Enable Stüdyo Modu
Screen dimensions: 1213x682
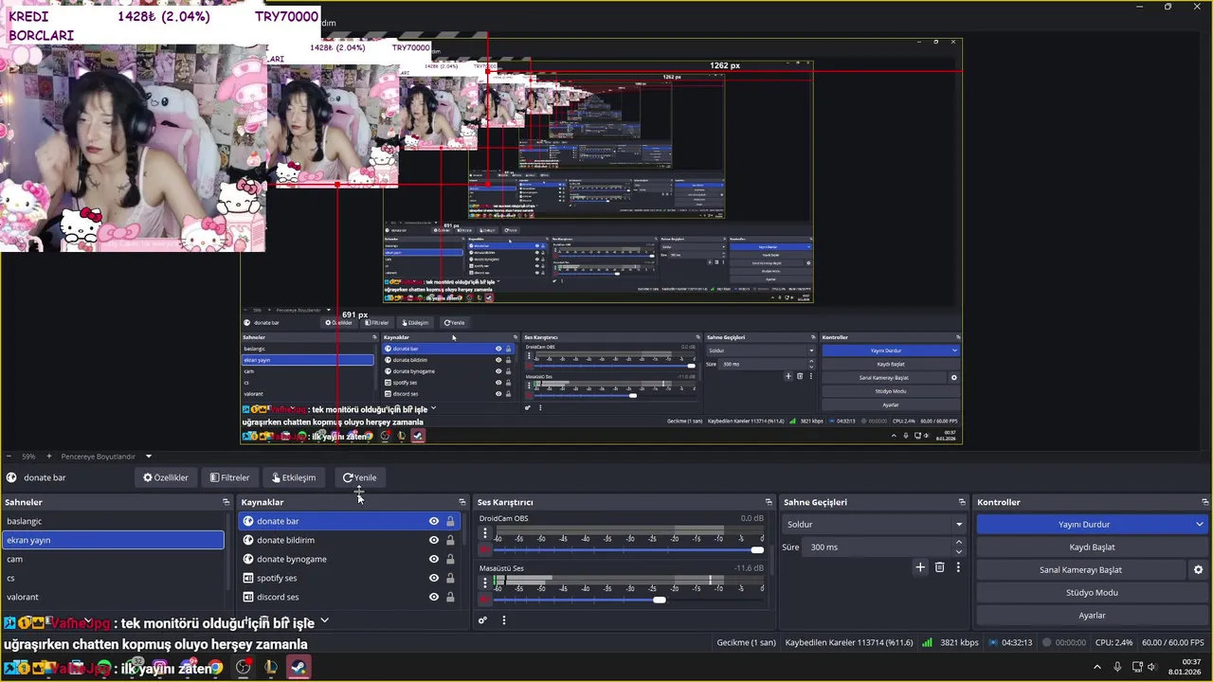pos(1092,592)
